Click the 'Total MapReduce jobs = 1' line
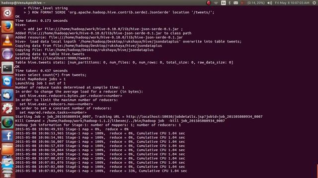Screen dimensions: 318x178 coord(40,79)
